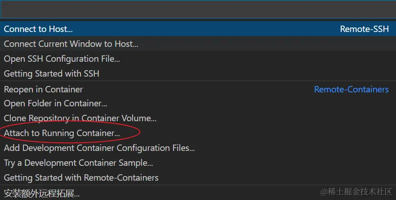The image size is (396, 200).
Task: Open SSH Configuration File entry
Action: pos(62,59)
